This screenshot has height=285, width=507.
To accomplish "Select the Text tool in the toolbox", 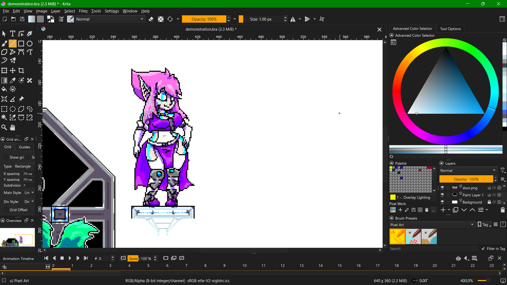I will coord(13,34).
